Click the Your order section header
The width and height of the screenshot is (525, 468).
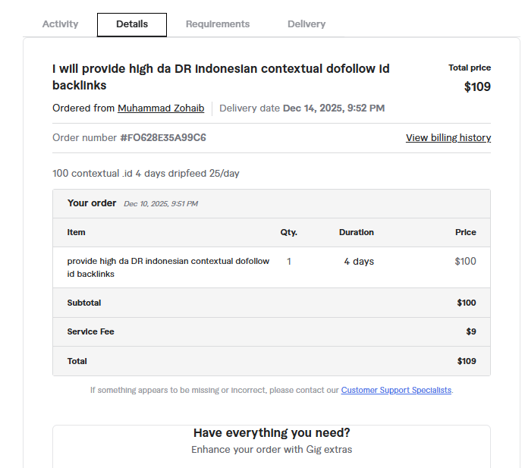(92, 203)
